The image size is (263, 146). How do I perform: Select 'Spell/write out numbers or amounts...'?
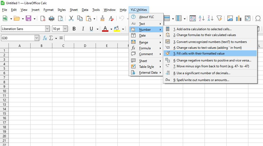coord(203,80)
